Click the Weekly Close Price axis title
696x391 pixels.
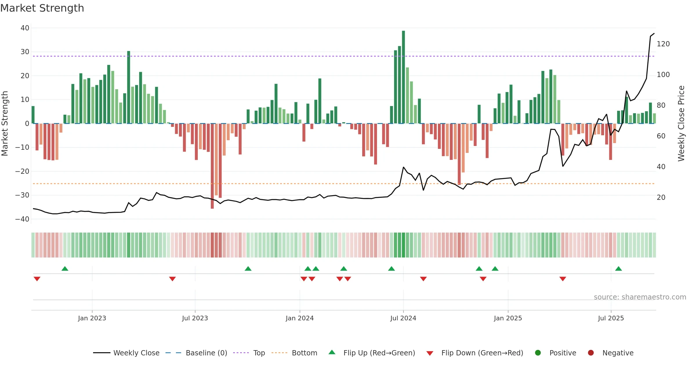[681, 123]
